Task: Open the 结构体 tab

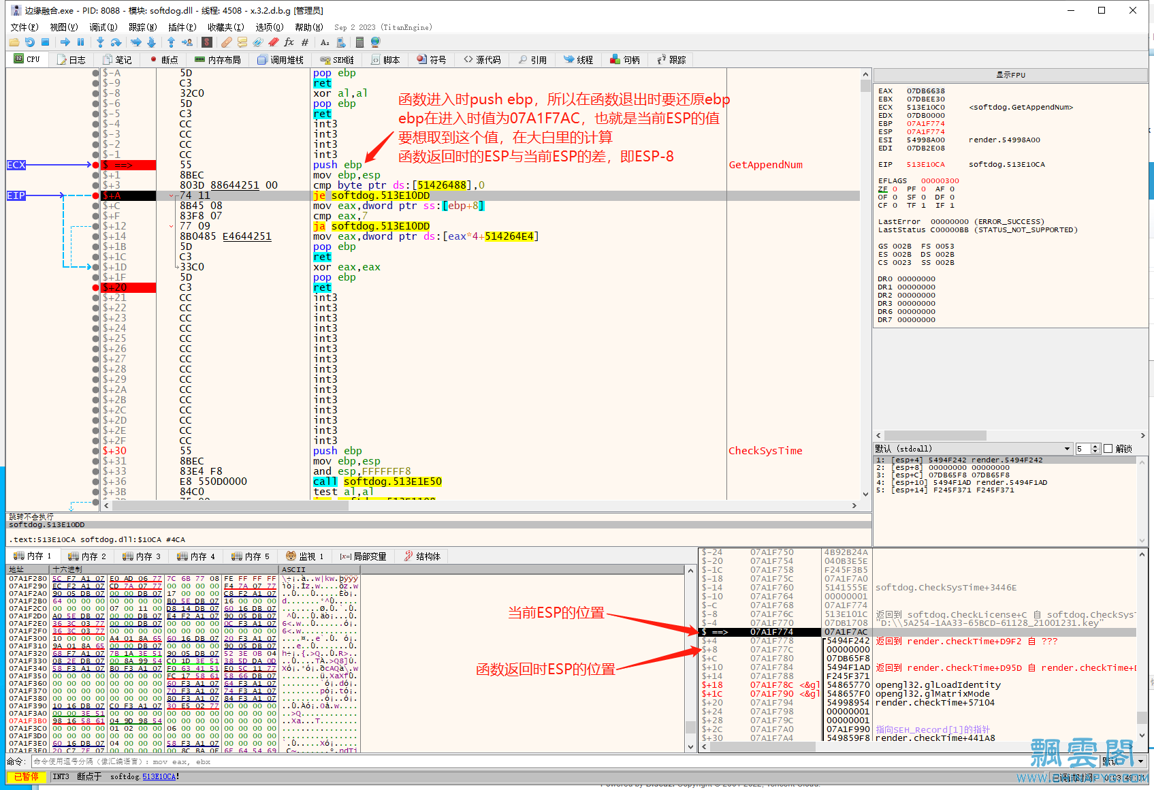Action: point(422,556)
